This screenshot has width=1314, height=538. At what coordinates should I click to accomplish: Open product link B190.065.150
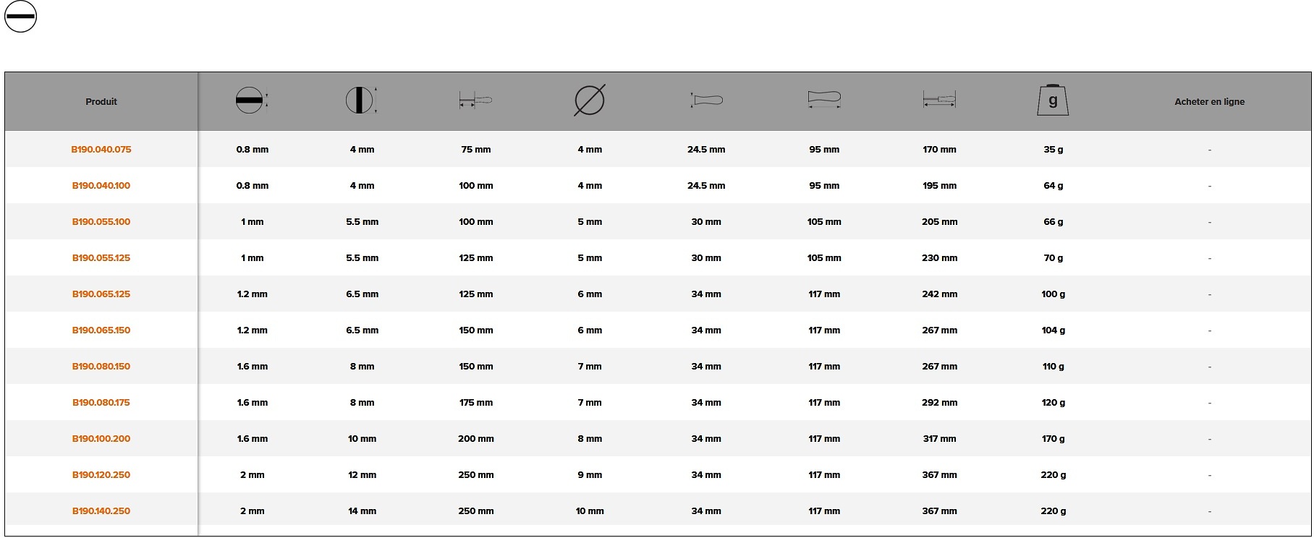(101, 330)
